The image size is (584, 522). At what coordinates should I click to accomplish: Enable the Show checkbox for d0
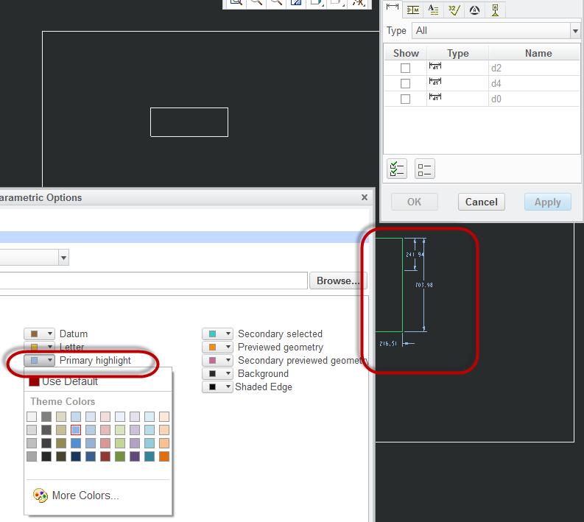click(405, 99)
